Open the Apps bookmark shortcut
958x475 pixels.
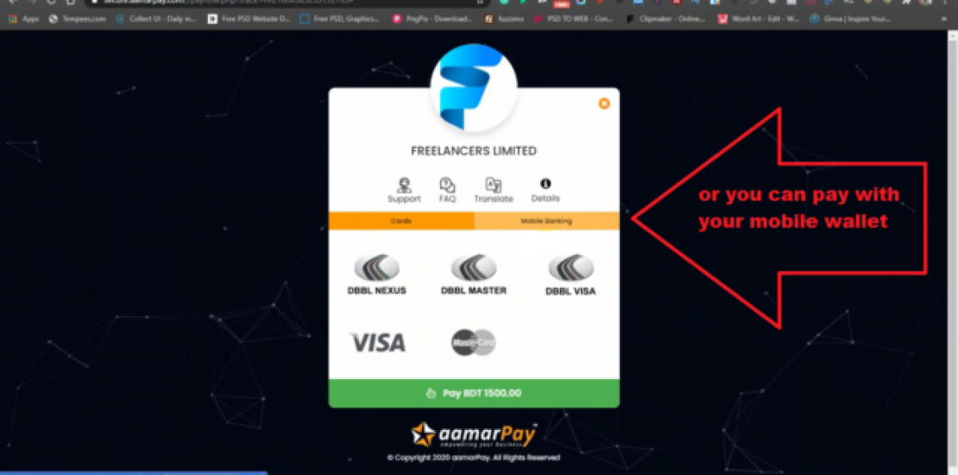(x=24, y=19)
